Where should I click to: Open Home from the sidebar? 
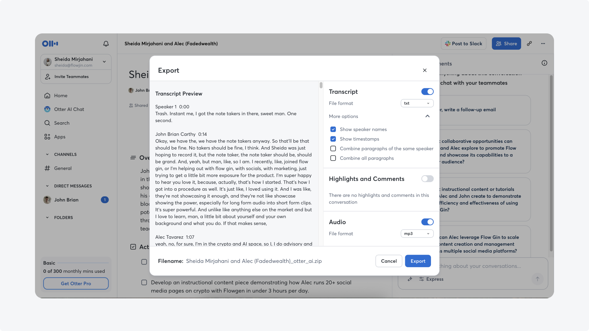click(x=61, y=96)
